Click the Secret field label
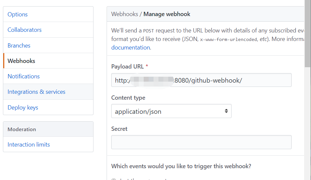Viewport: 311px width, 180px height. pyautogui.click(x=119, y=129)
